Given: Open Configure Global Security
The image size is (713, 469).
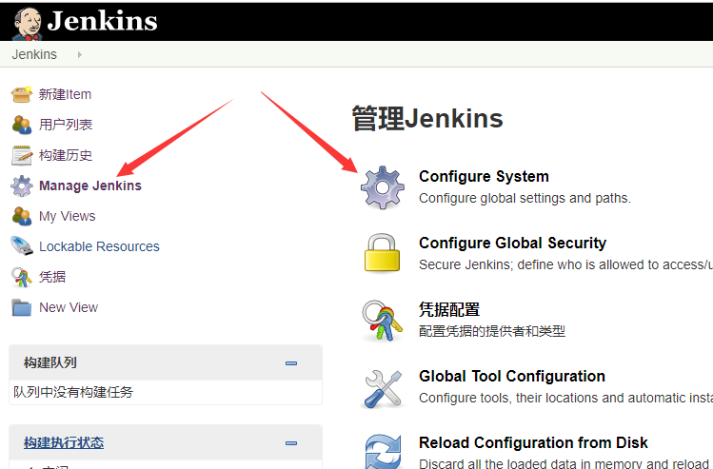Looking at the screenshot, I should (x=512, y=244).
